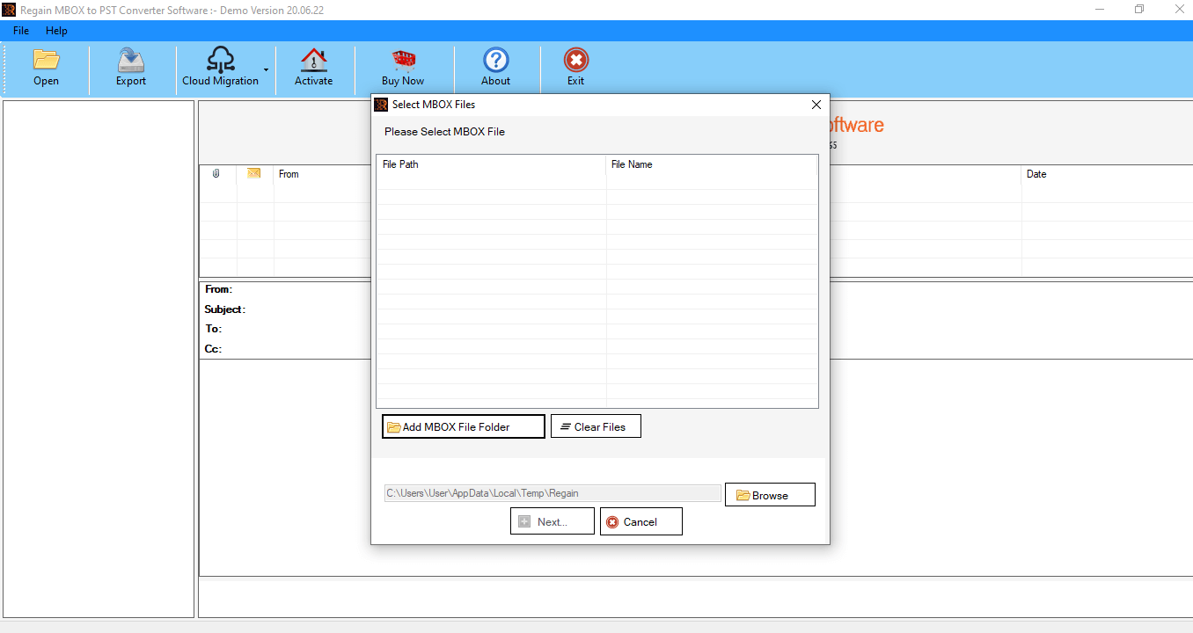Close the Select MBOX Files dialog
1193x633 pixels.
816,104
